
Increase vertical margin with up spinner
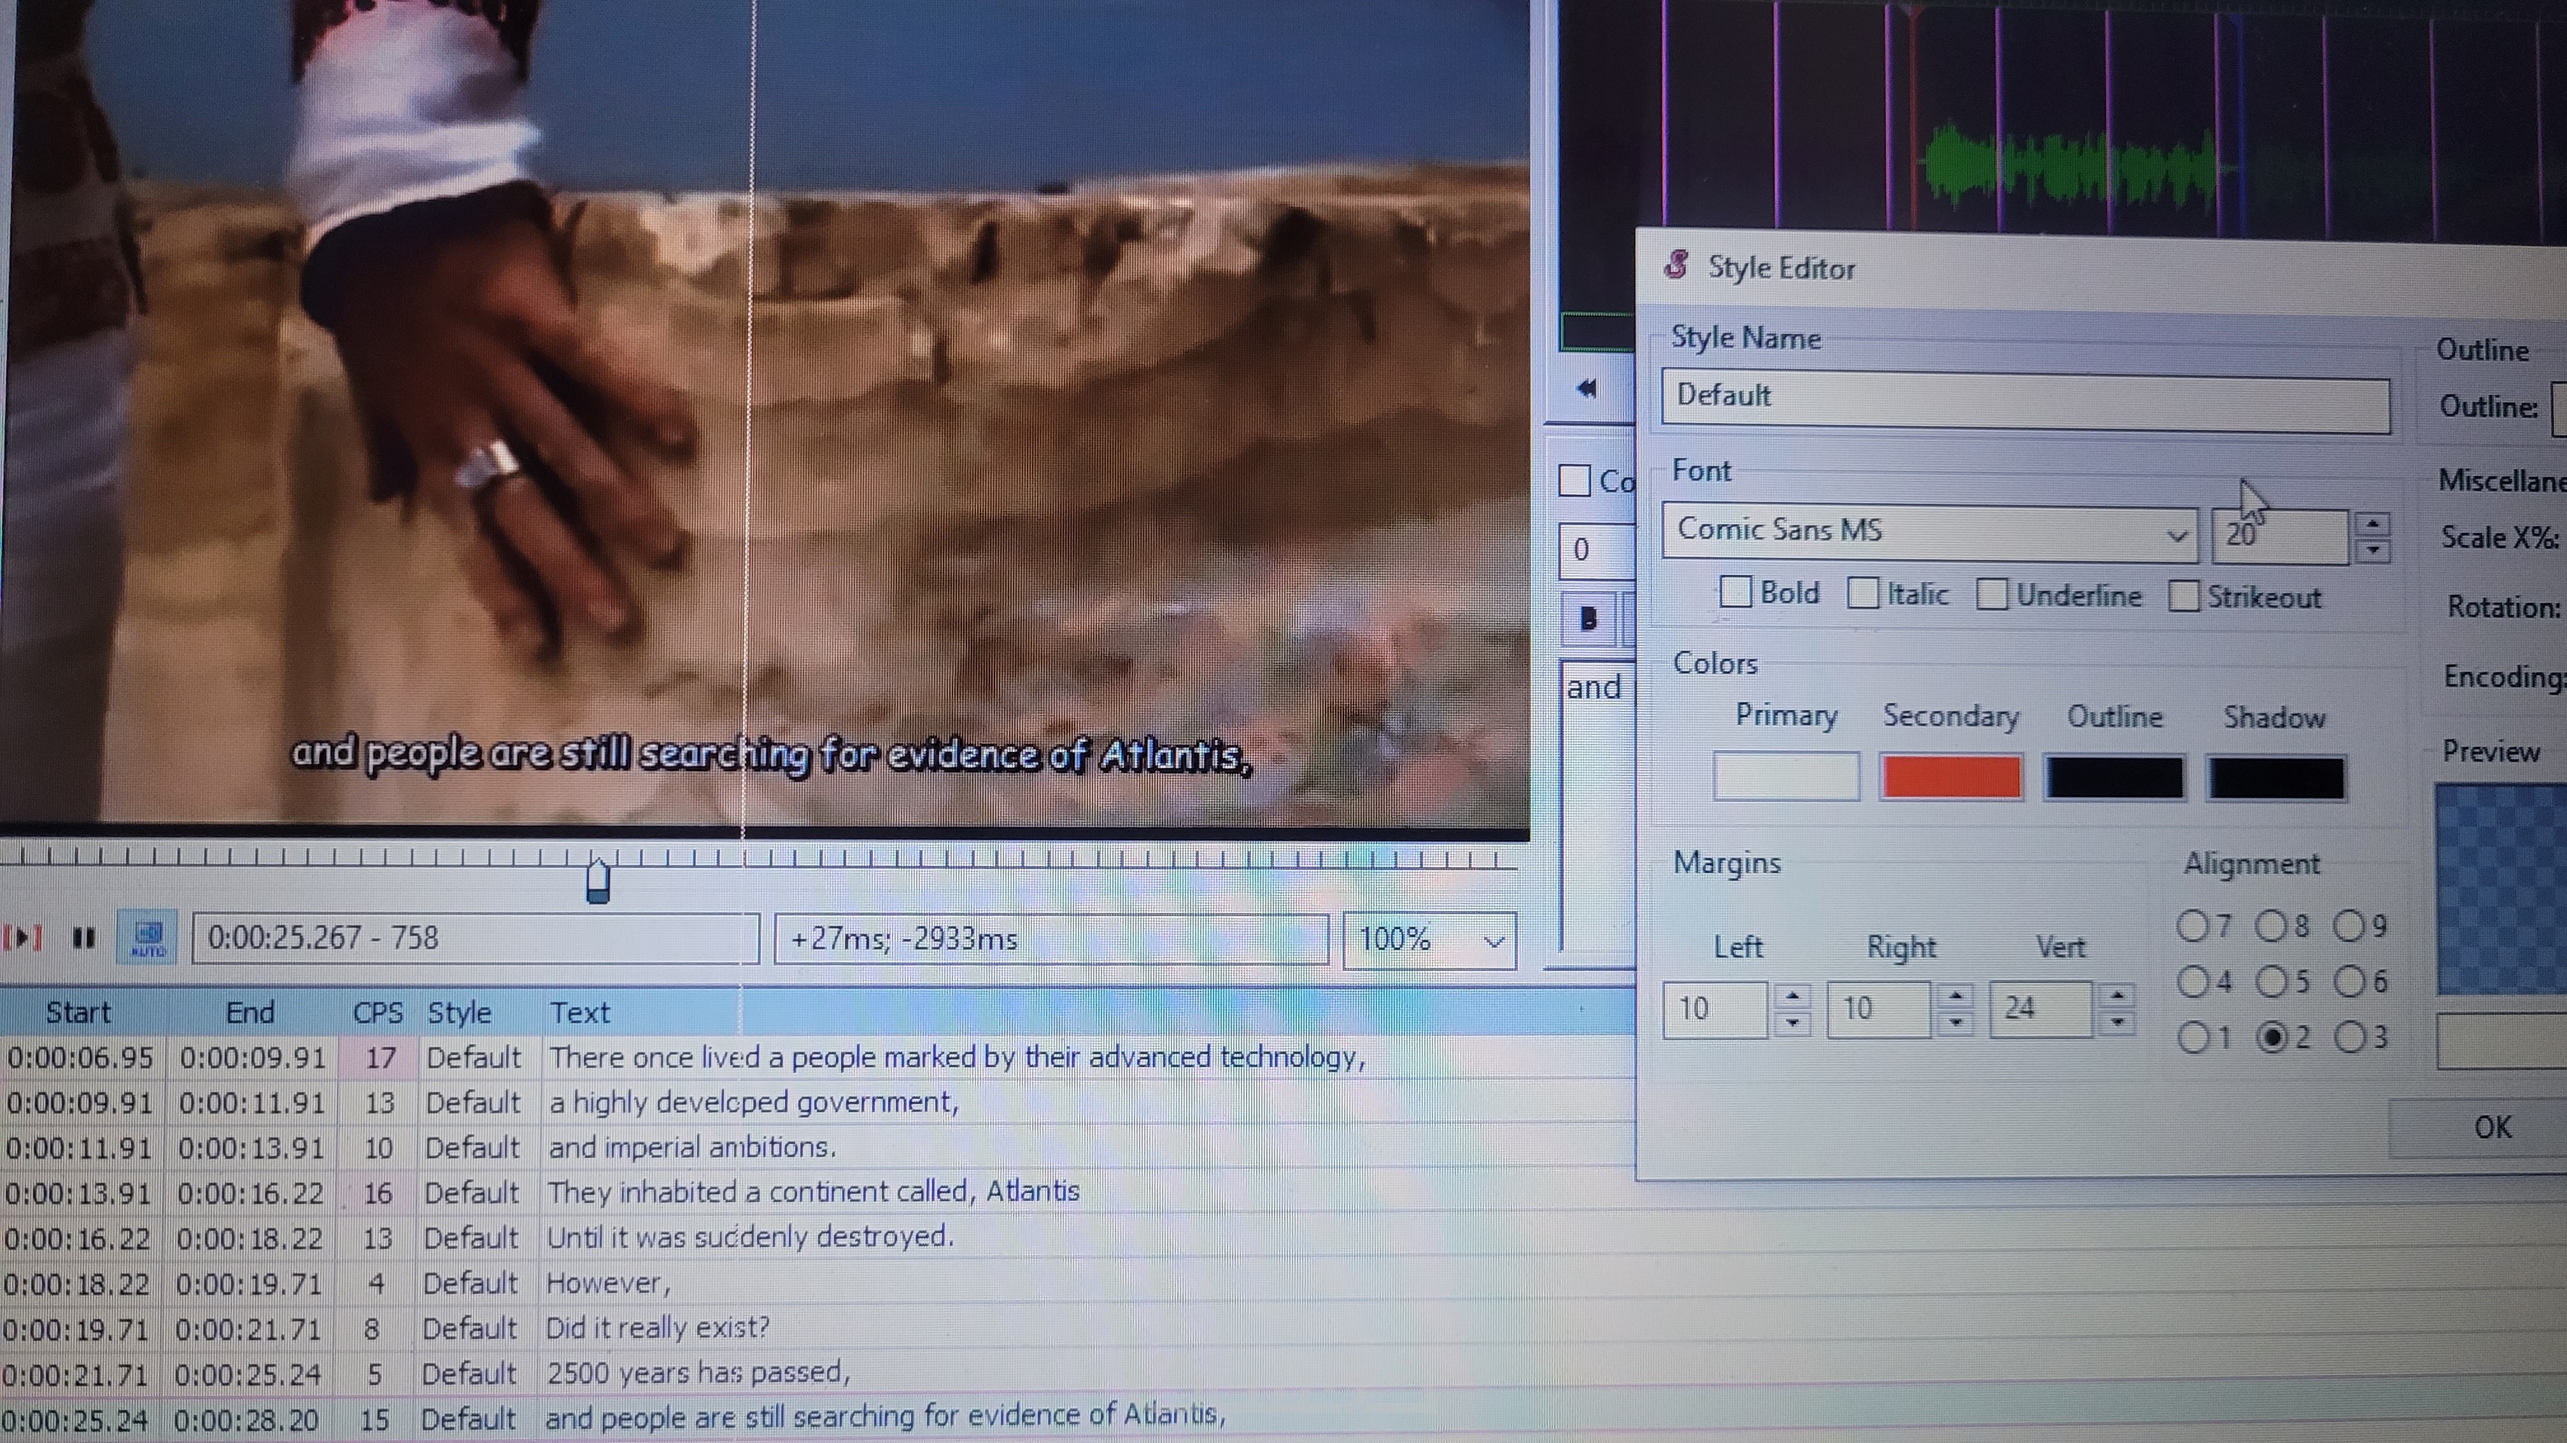click(2118, 996)
